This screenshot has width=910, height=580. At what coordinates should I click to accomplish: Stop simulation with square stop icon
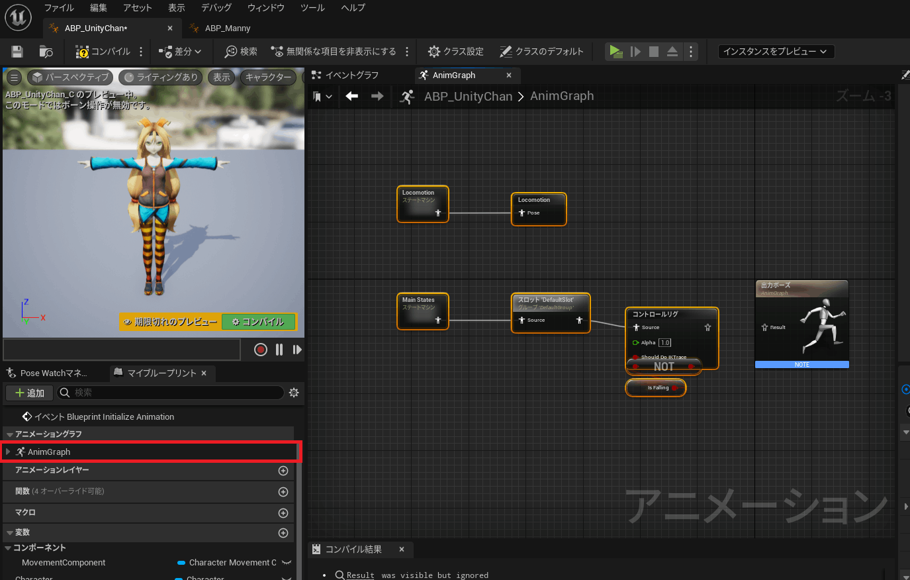pos(654,52)
